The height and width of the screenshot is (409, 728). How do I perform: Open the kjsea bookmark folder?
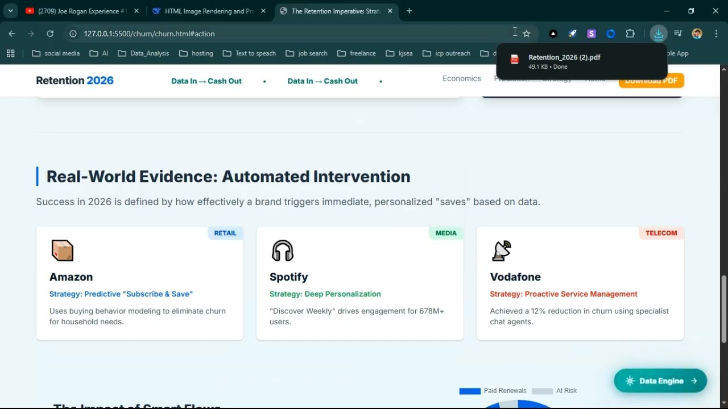[x=399, y=53]
